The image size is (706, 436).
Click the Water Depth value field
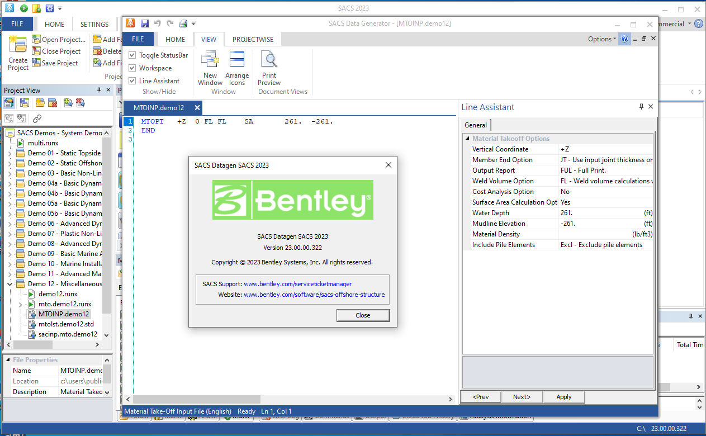pyautogui.click(x=607, y=213)
